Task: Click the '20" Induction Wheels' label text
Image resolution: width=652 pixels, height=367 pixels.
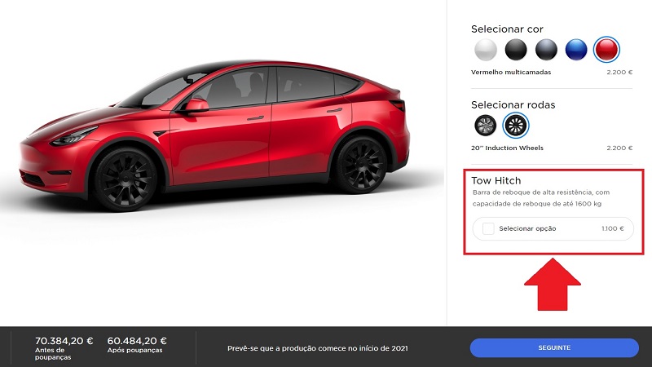Action: coord(507,148)
